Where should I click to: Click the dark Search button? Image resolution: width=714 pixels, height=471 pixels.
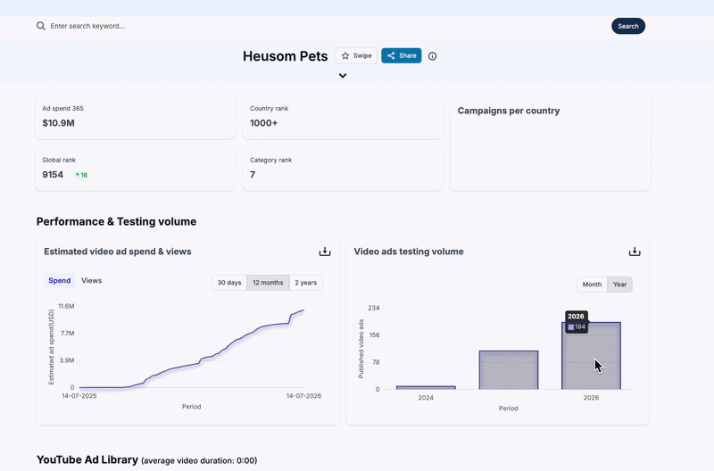point(628,26)
